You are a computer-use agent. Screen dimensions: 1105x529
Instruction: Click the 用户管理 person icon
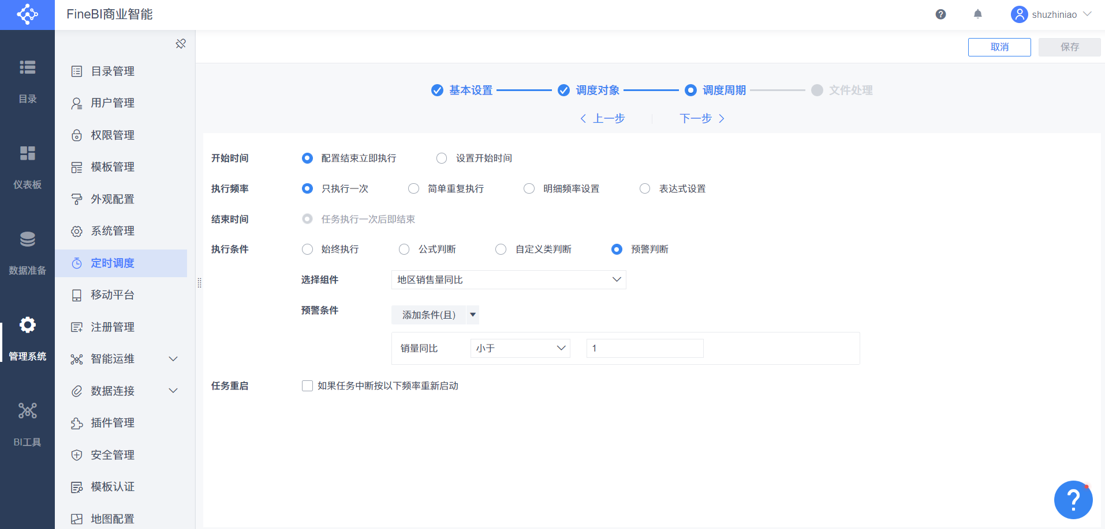77,103
